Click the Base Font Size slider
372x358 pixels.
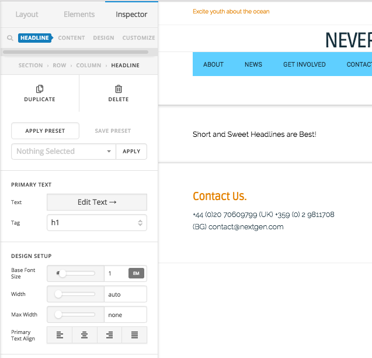(75, 273)
